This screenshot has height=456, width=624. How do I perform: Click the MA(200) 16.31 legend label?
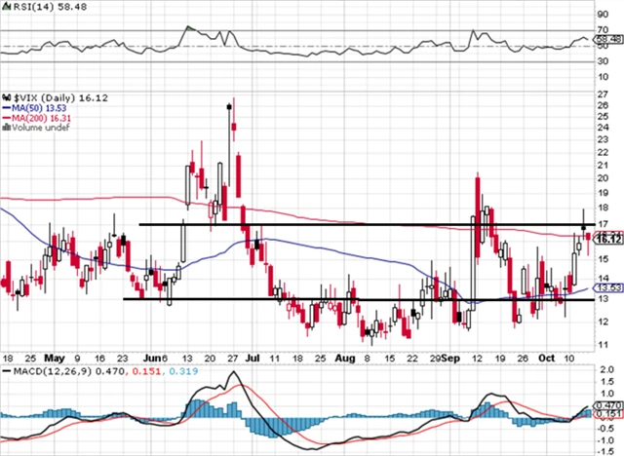pyautogui.click(x=38, y=118)
